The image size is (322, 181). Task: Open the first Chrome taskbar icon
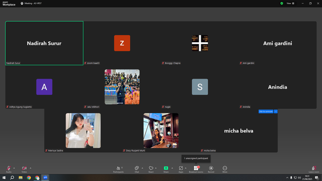[29, 177]
